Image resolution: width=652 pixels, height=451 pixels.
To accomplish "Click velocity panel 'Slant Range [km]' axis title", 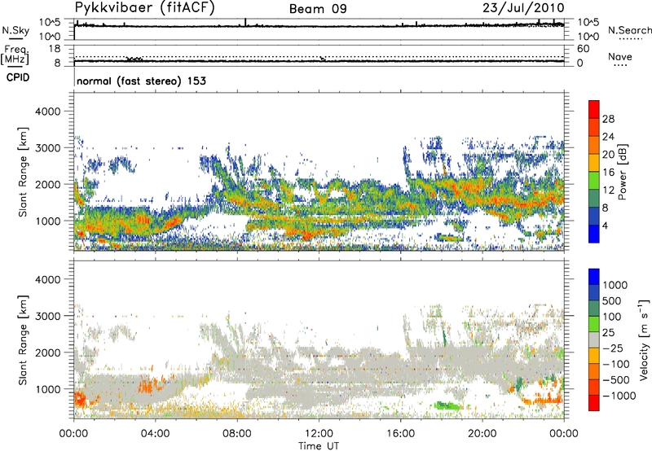I will 23,340.
